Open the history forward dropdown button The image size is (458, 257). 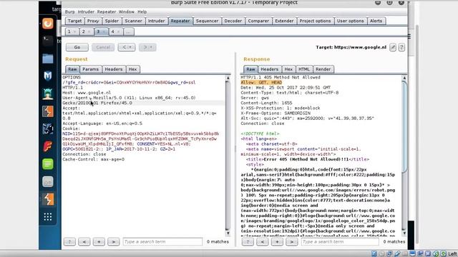coord(147,47)
